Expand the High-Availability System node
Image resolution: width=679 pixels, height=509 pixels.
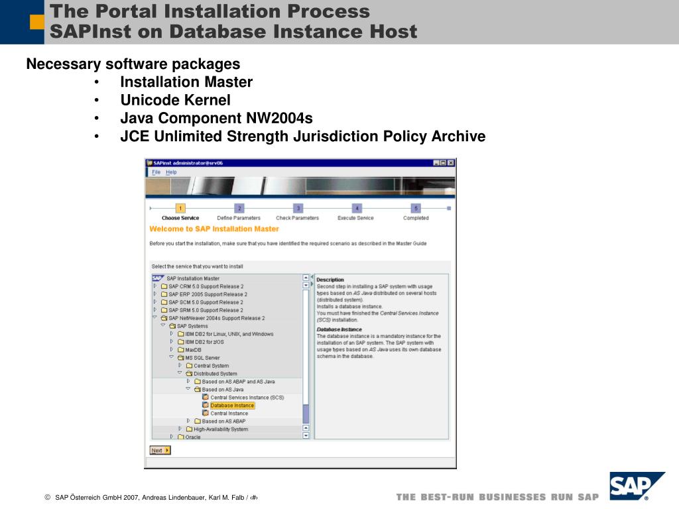180,429
